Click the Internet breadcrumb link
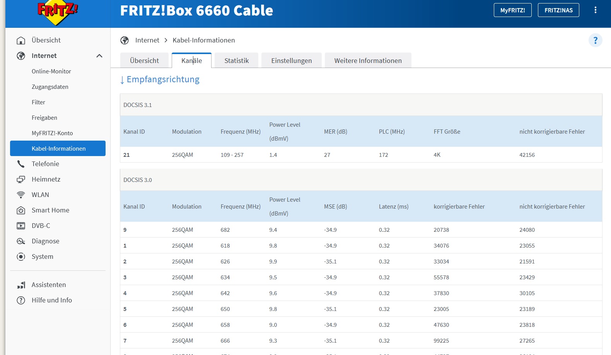This screenshot has height=355, width=611. point(147,40)
